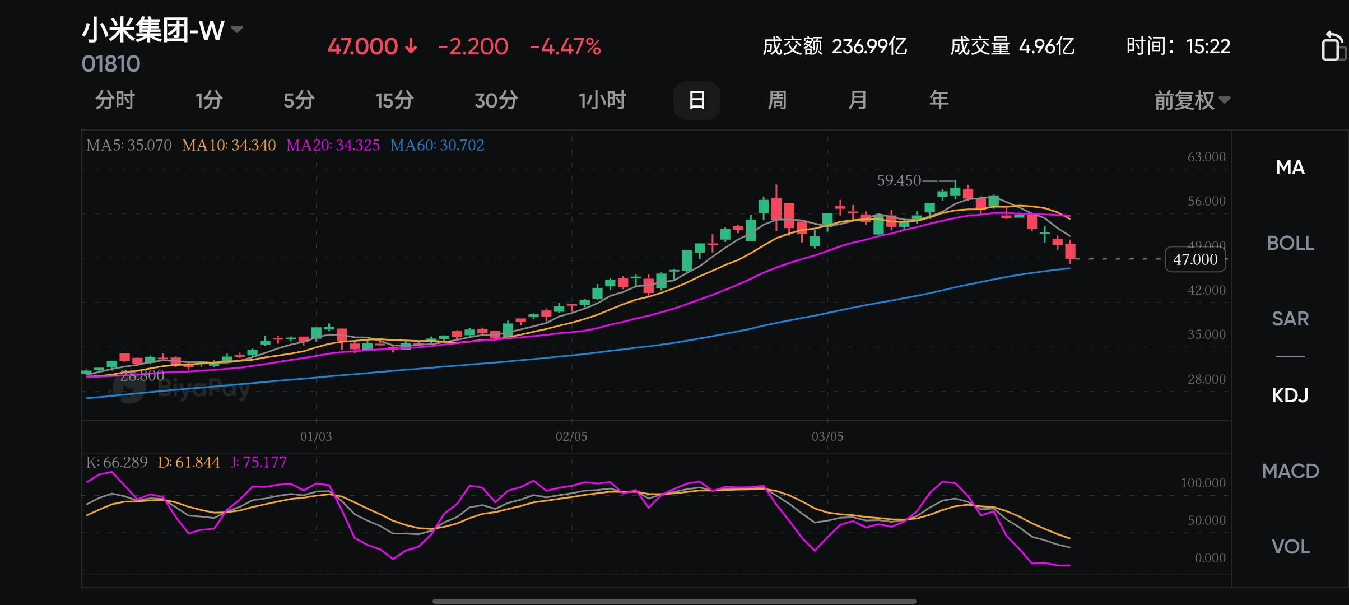The image size is (1349, 605).
Task: Show the MACD sub-chart indicator
Action: click(1290, 471)
